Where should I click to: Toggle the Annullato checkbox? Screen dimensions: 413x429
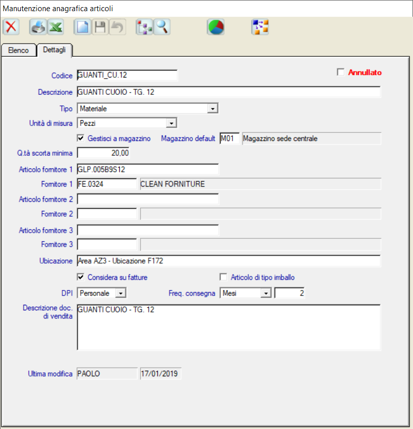pyautogui.click(x=341, y=72)
